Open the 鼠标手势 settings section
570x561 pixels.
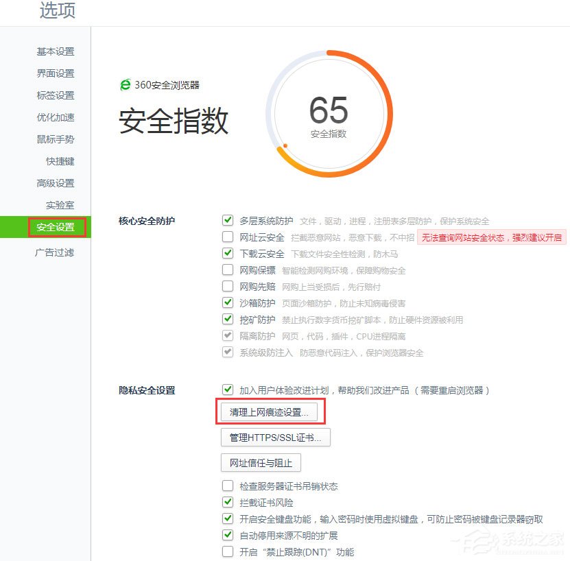coord(60,139)
